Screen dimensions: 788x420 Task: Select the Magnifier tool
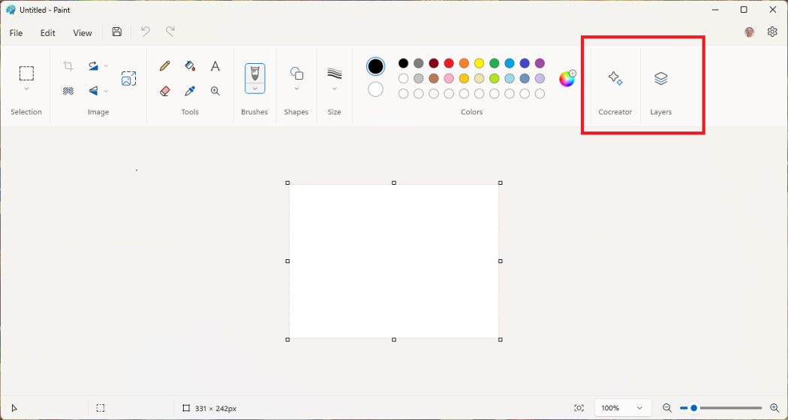215,91
